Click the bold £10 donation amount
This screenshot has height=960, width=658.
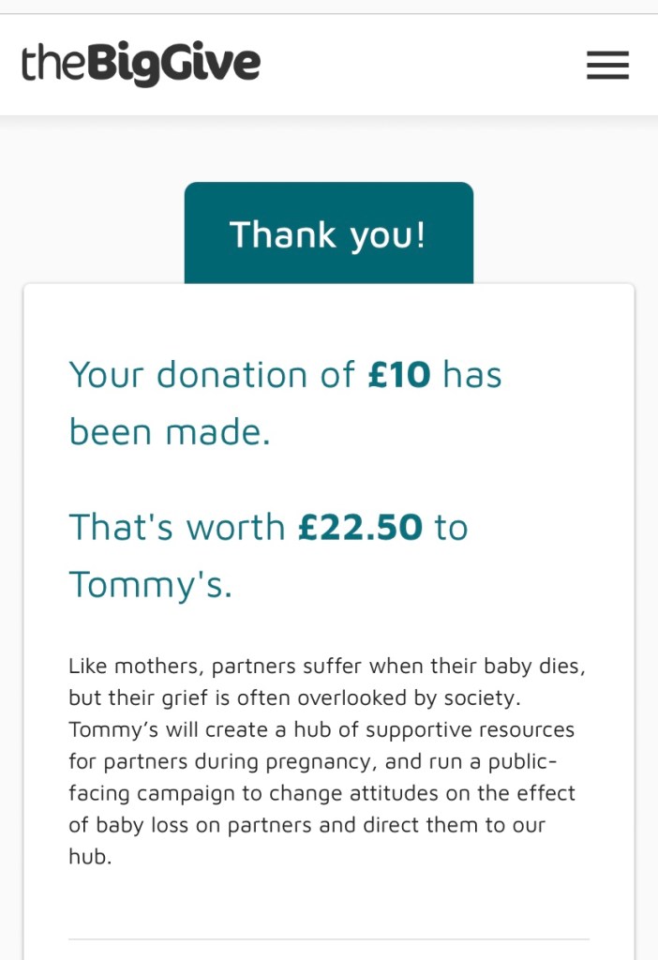[x=399, y=375]
